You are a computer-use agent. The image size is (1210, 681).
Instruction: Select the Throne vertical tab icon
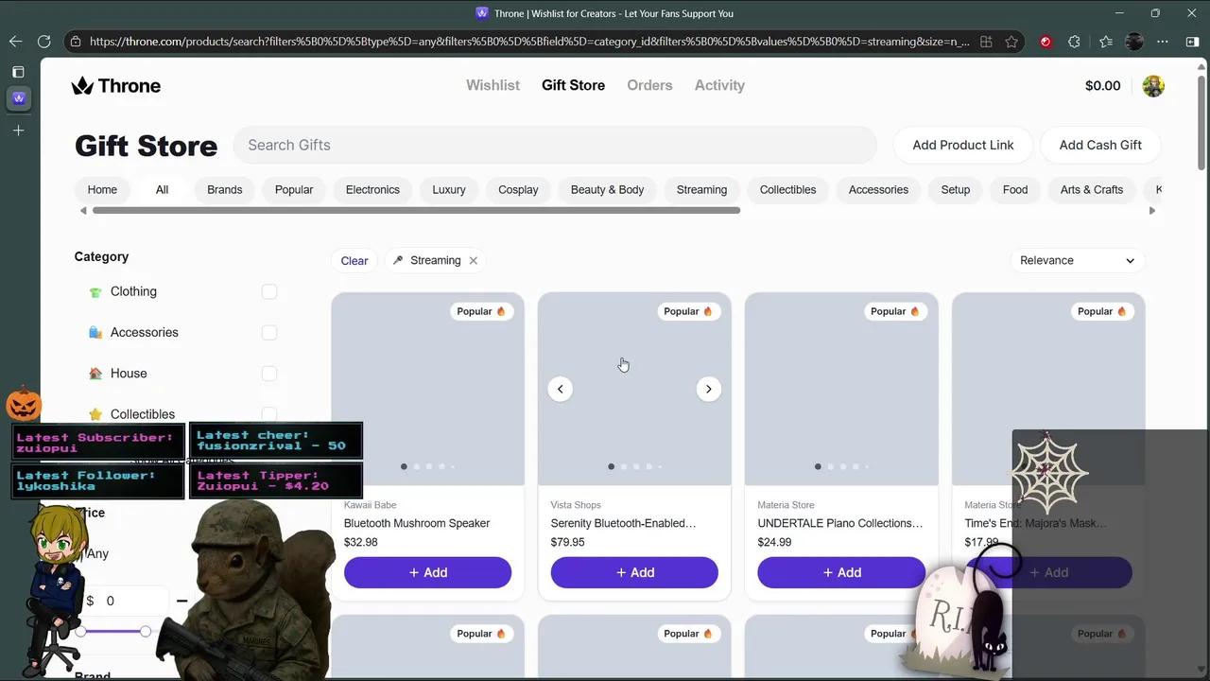point(18,98)
